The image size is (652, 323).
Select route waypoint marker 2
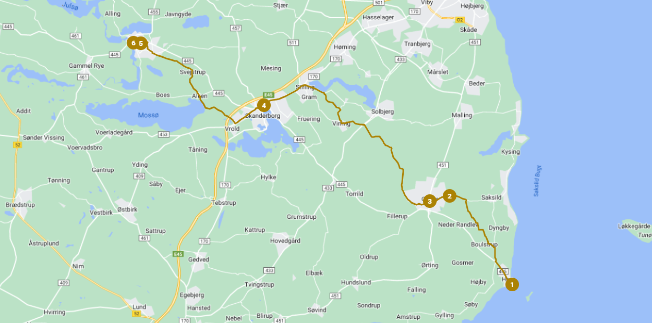[x=450, y=196]
